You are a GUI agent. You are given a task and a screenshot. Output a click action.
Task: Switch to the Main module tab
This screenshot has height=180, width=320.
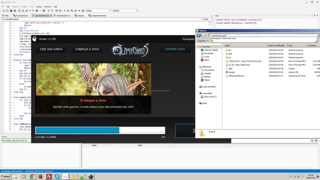[5, 15]
